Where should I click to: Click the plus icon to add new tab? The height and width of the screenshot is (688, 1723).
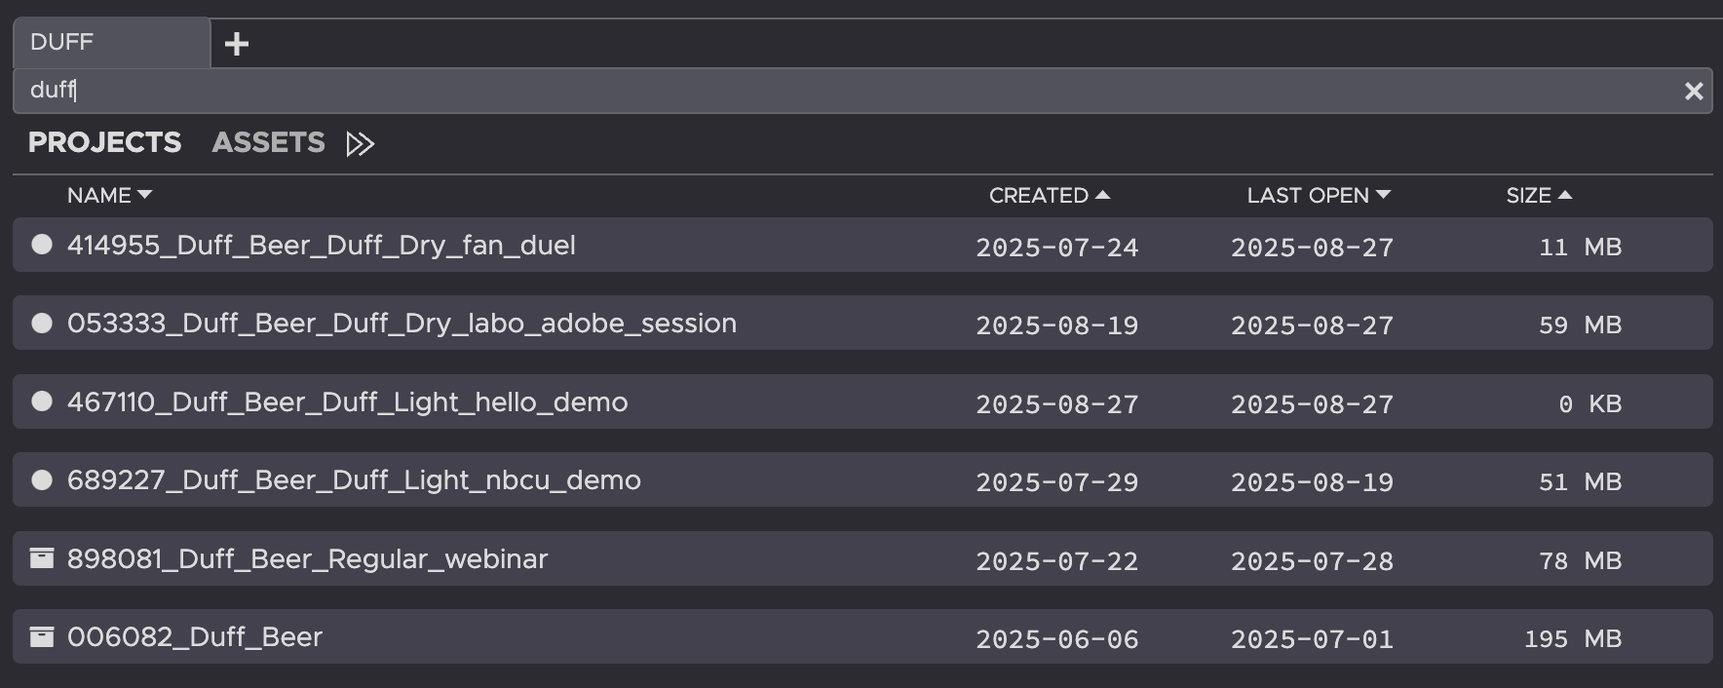pyautogui.click(x=237, y=44)
